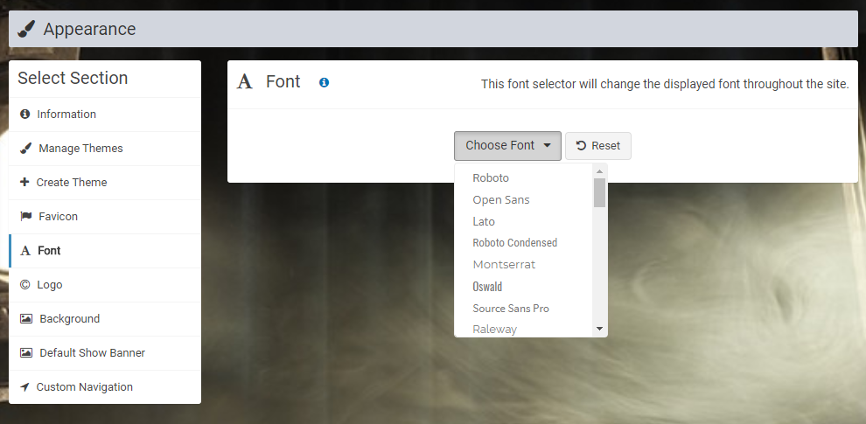
Task: Click the arrow icon beside Custom Navigation
Action: 24,387
